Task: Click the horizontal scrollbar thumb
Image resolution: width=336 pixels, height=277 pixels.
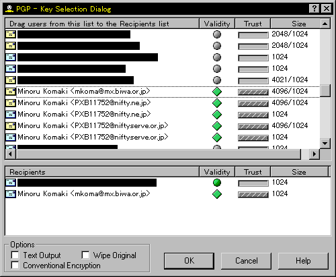Action: coord(158,154)
